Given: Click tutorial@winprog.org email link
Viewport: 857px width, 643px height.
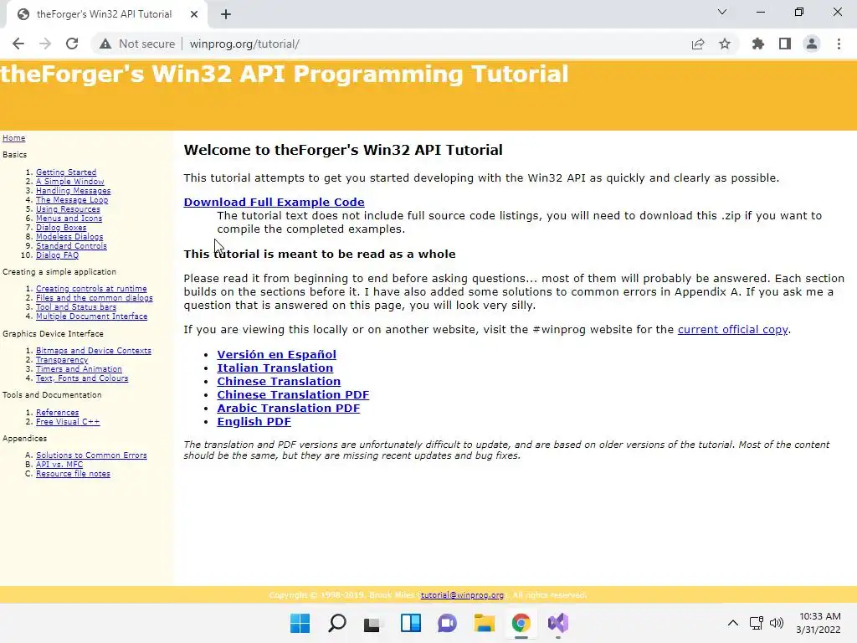Looking at the screenshot, I should (x=462, y=595).
